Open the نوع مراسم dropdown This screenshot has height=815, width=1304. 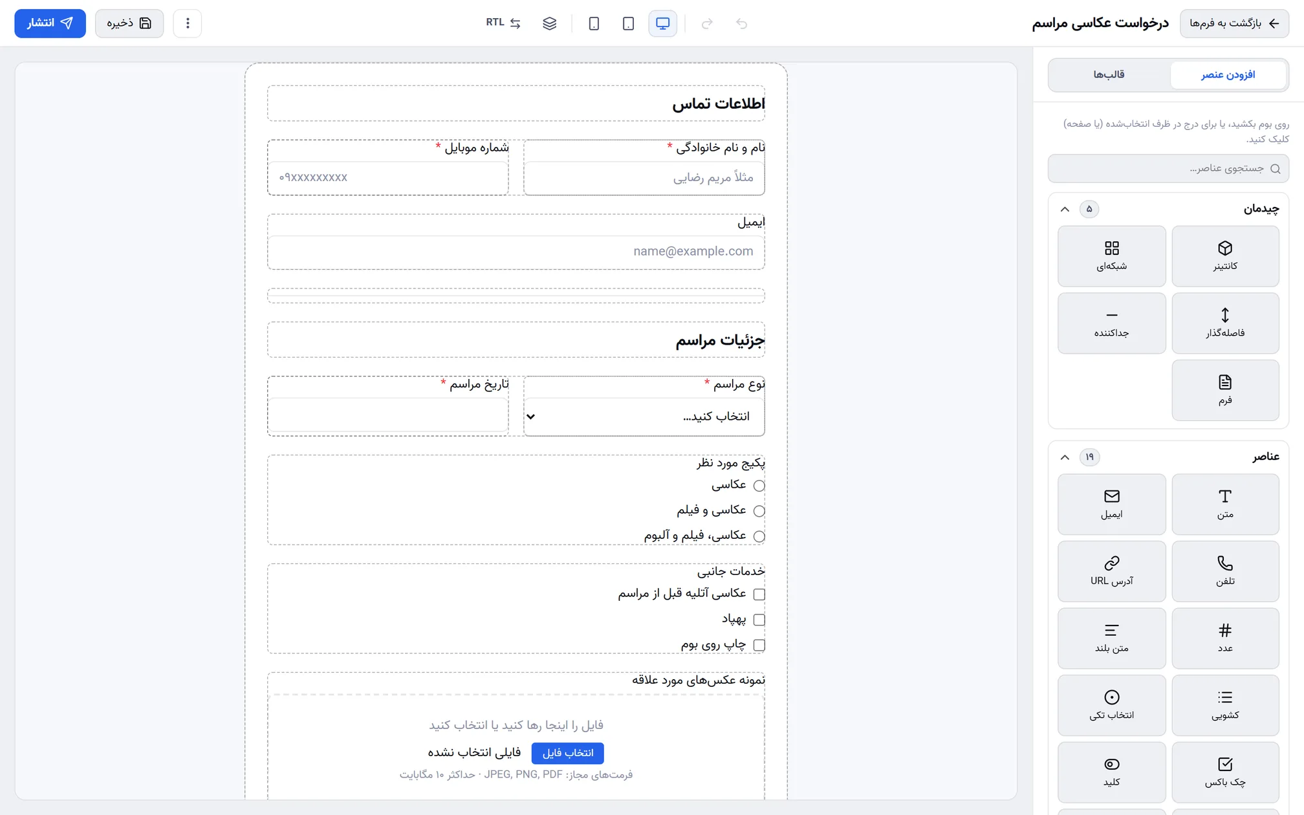644,416
